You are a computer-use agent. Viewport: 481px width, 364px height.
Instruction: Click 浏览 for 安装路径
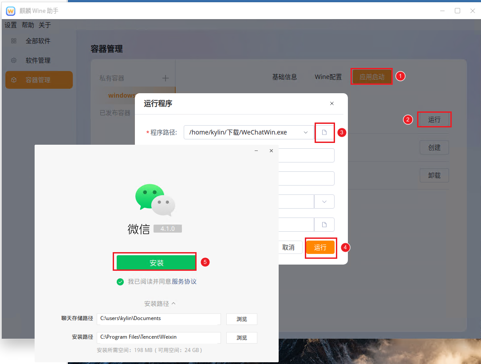tap(242, 338)
